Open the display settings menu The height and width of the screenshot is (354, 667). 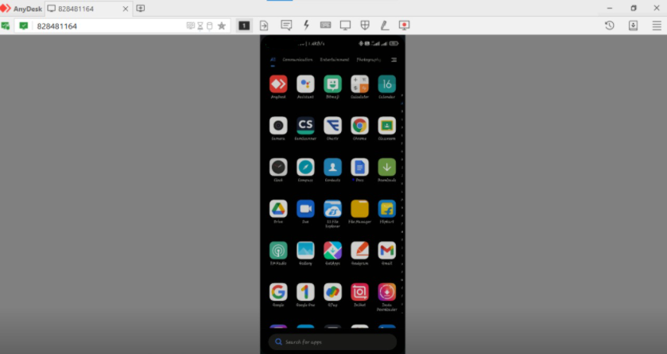pyautogui.click(x=345, y=25)
